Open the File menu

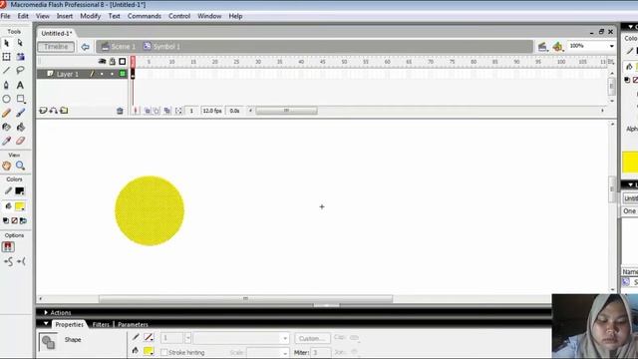click(5, 16)
